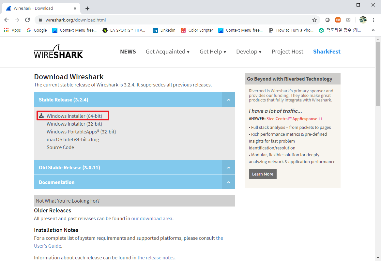
Task: Open the How to Turn a Pho... bookmark
Action: coord(291,30)
